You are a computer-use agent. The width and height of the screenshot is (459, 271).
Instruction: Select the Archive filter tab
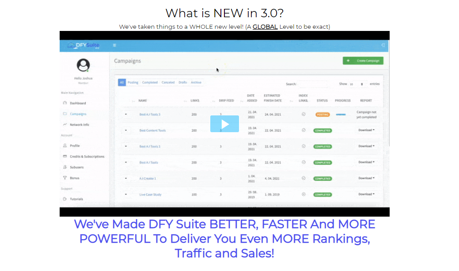click(x=196, y=82)
